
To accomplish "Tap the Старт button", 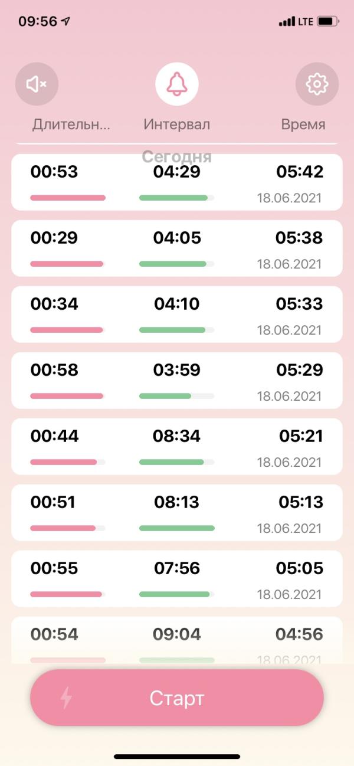I will click(x=177, y=698).
